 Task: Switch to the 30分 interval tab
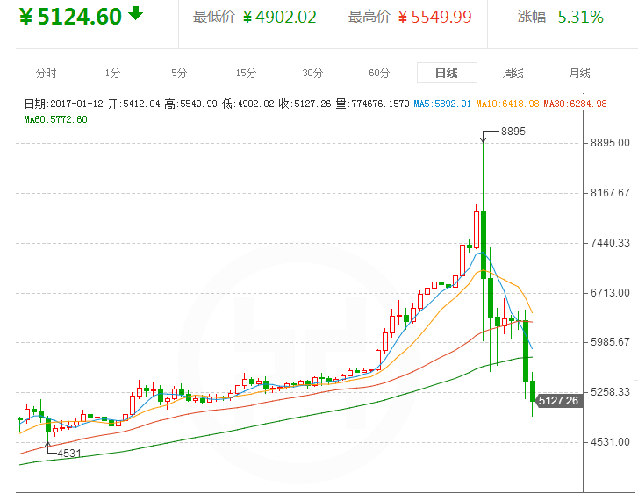tap(312, 73)
